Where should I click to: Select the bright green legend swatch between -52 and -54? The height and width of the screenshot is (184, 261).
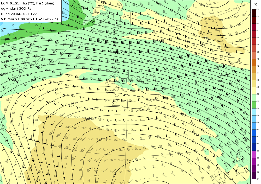pyautogui.click(x=254, y=105)
